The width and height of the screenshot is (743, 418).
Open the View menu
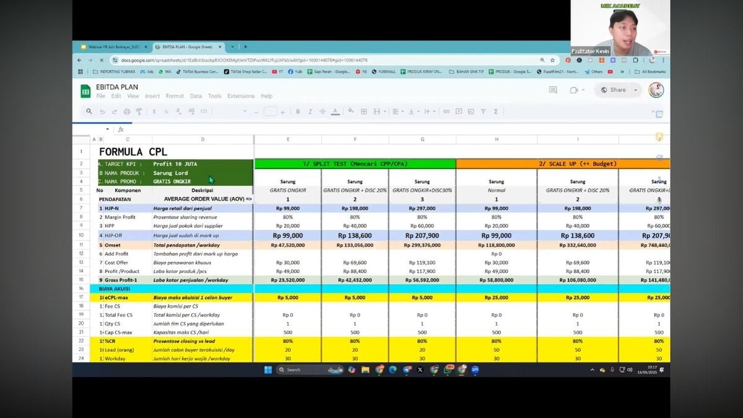133,96
